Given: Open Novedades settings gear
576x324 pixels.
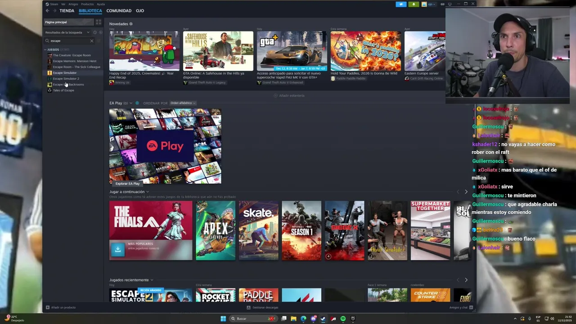Looking at the screenshot, I should 131,24.
